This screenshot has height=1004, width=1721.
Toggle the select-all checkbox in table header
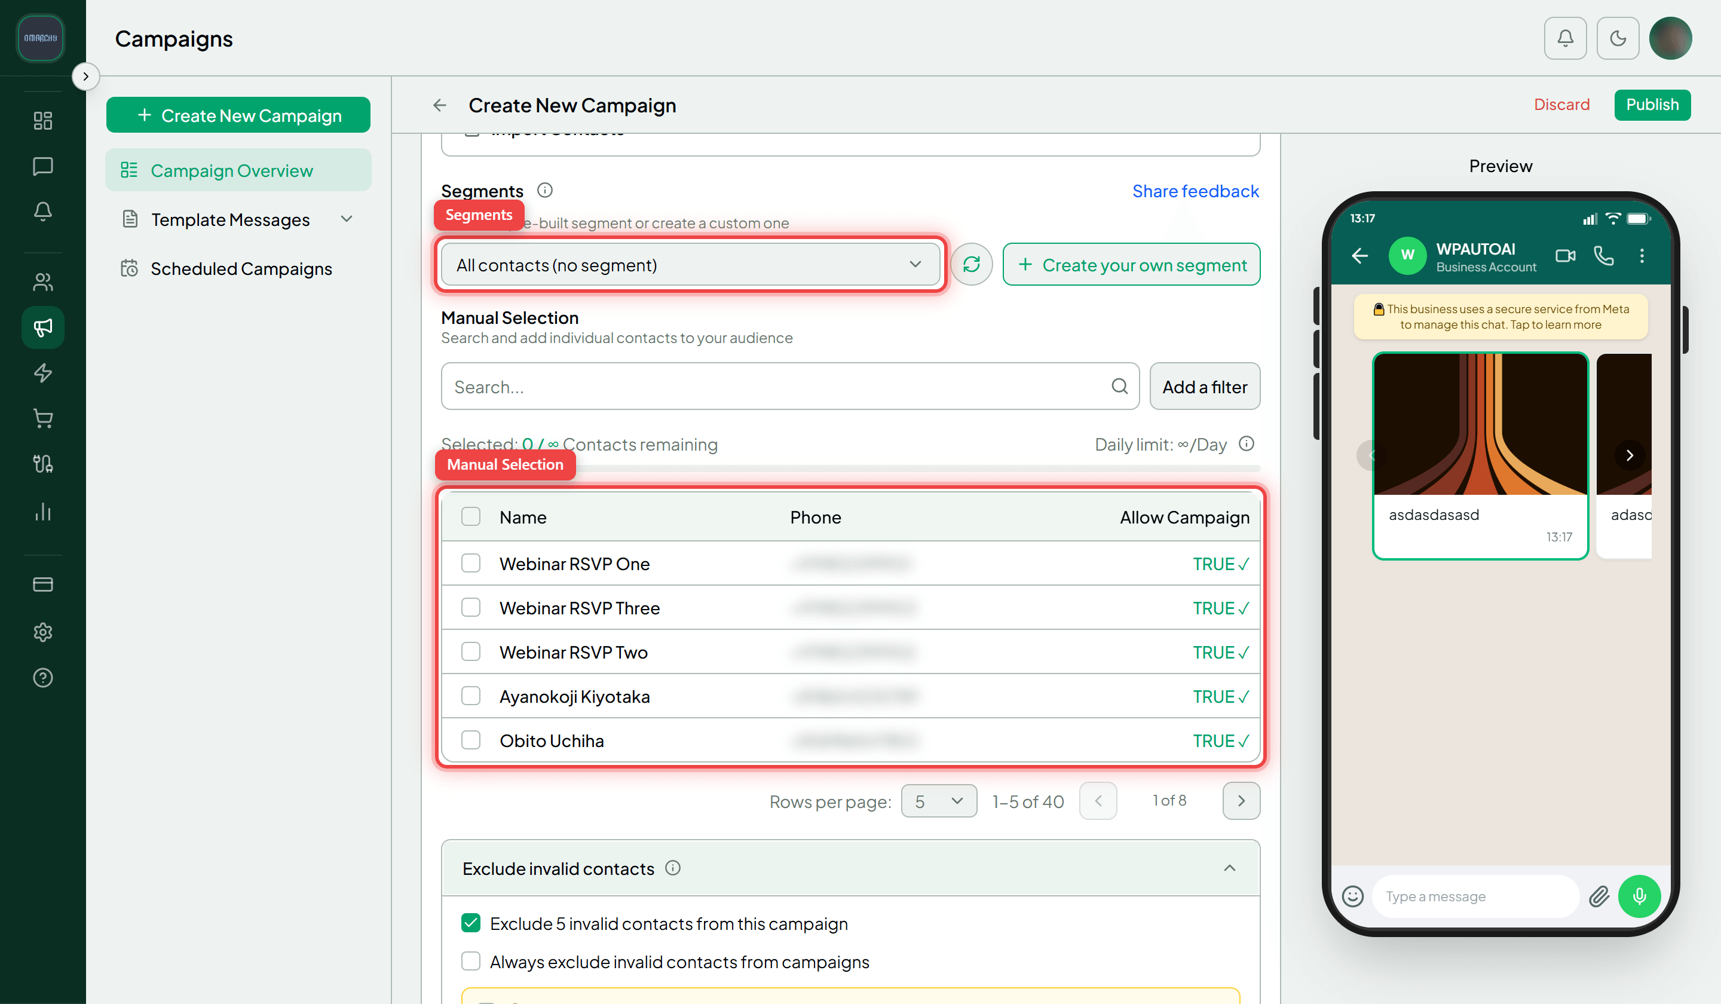click(470, 516)
